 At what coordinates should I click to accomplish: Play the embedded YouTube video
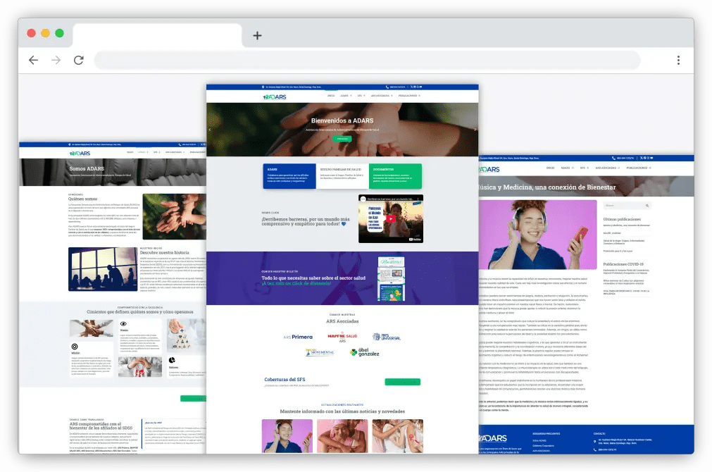click(x=390, y=218)
